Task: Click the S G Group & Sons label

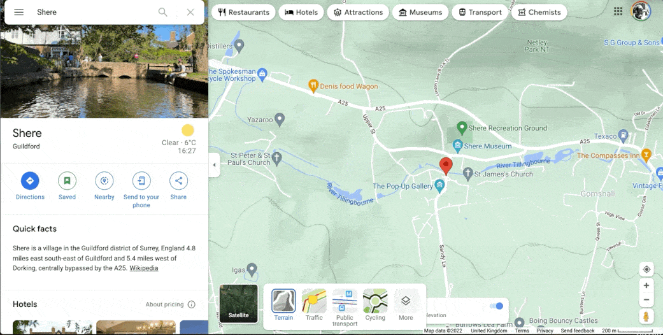Action: 632,43
